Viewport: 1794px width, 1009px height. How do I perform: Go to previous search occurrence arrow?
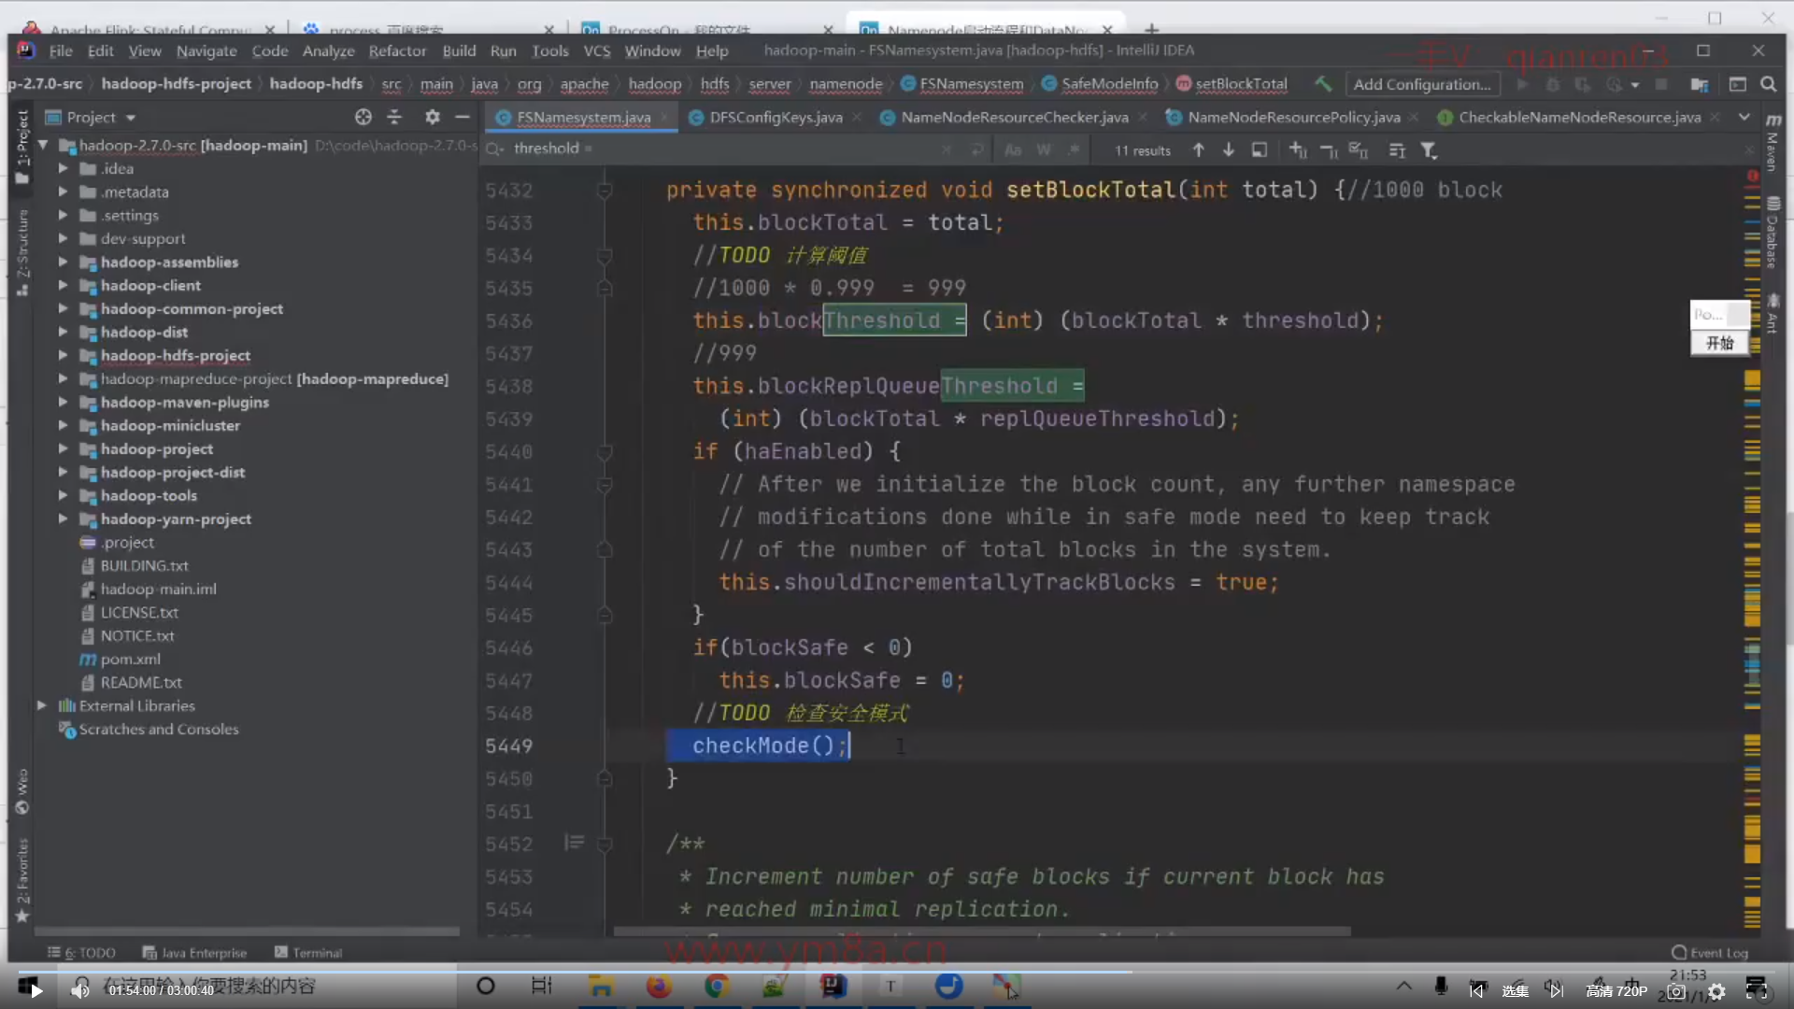tap(1198, 149)
